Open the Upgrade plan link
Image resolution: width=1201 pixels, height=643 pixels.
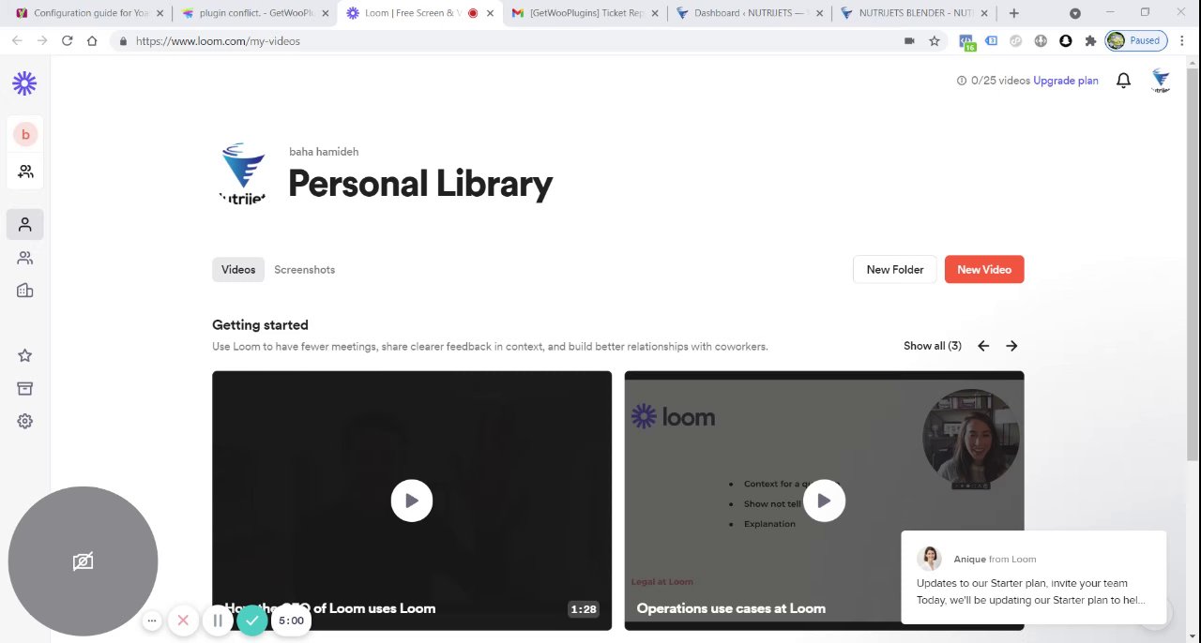1066,81
